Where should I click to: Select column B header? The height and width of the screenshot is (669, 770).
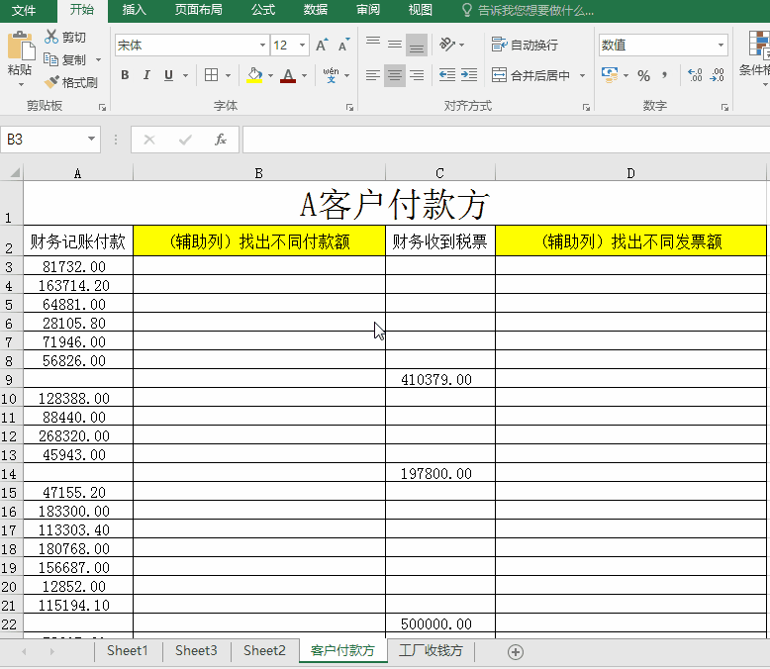258,173
